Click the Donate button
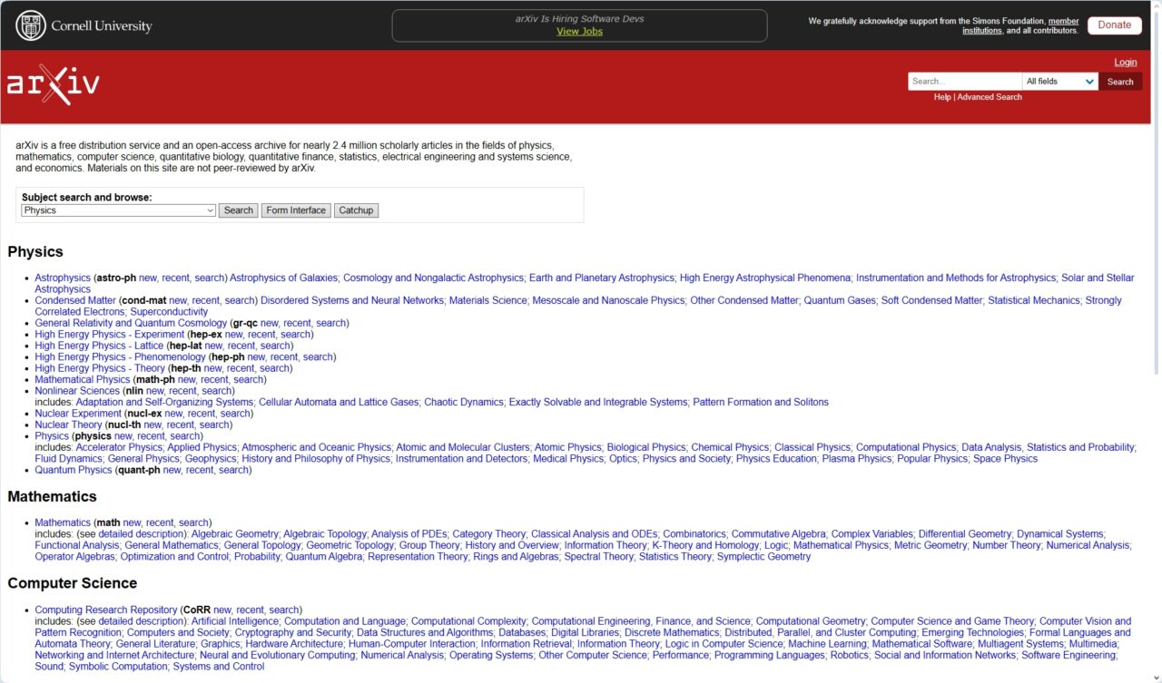Image resolution: width=1162 pixels, height=683 pixels. pyautogui.click(x=1114, y=24)
